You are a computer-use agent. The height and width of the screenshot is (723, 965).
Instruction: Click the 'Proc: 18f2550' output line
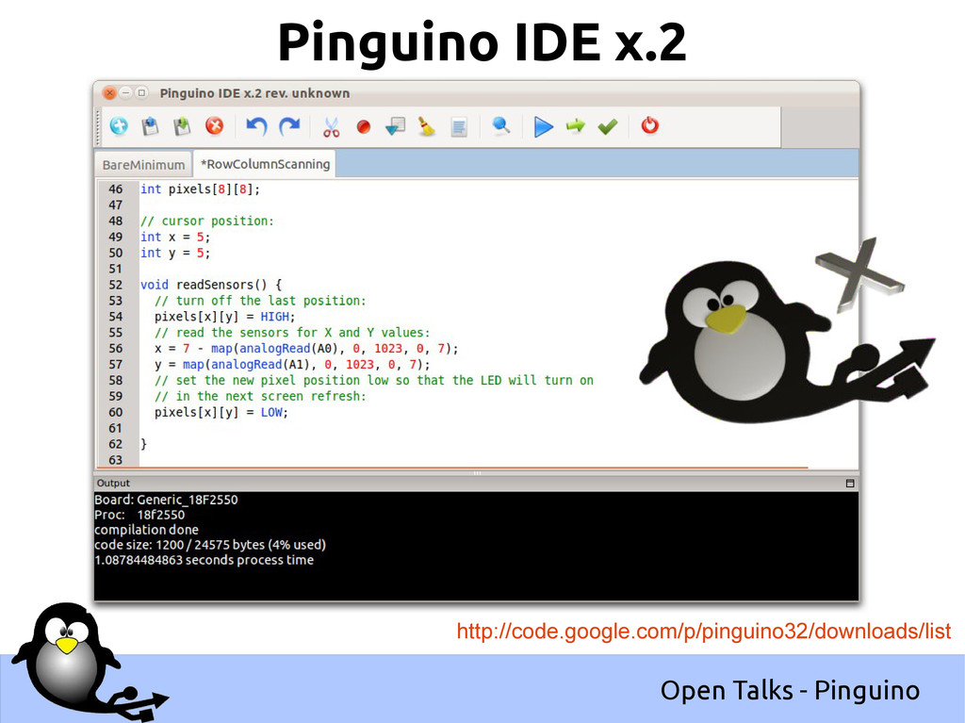[139, 515]
